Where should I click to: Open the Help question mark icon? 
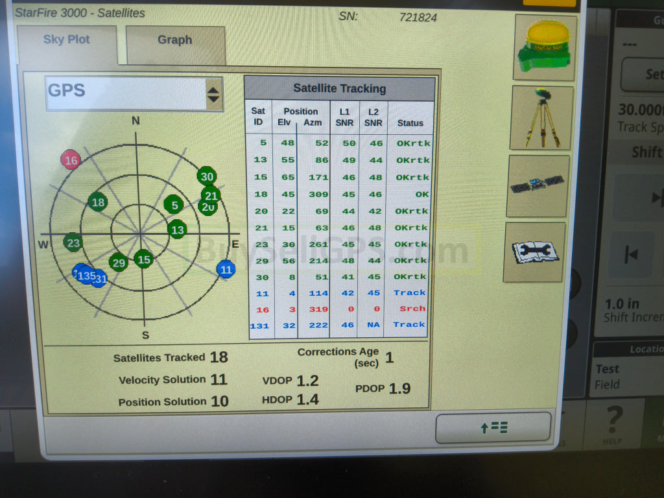pyautogui.click(x=613, y=423)
